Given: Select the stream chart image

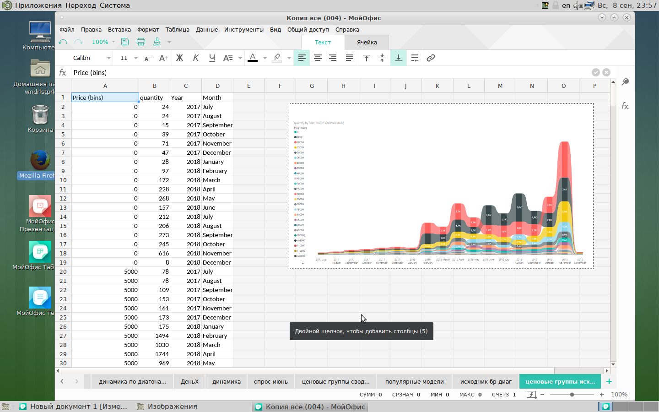Looking at the screenshot, I should pos(442,186).
